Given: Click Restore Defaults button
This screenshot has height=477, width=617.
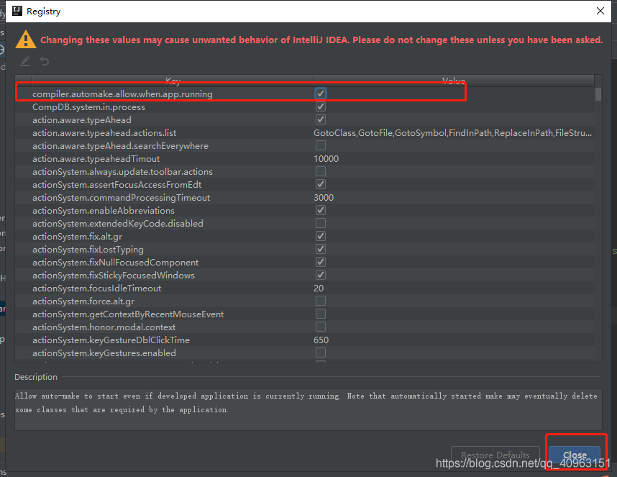Looking at the screenshot, I should (x=495, y=455).
